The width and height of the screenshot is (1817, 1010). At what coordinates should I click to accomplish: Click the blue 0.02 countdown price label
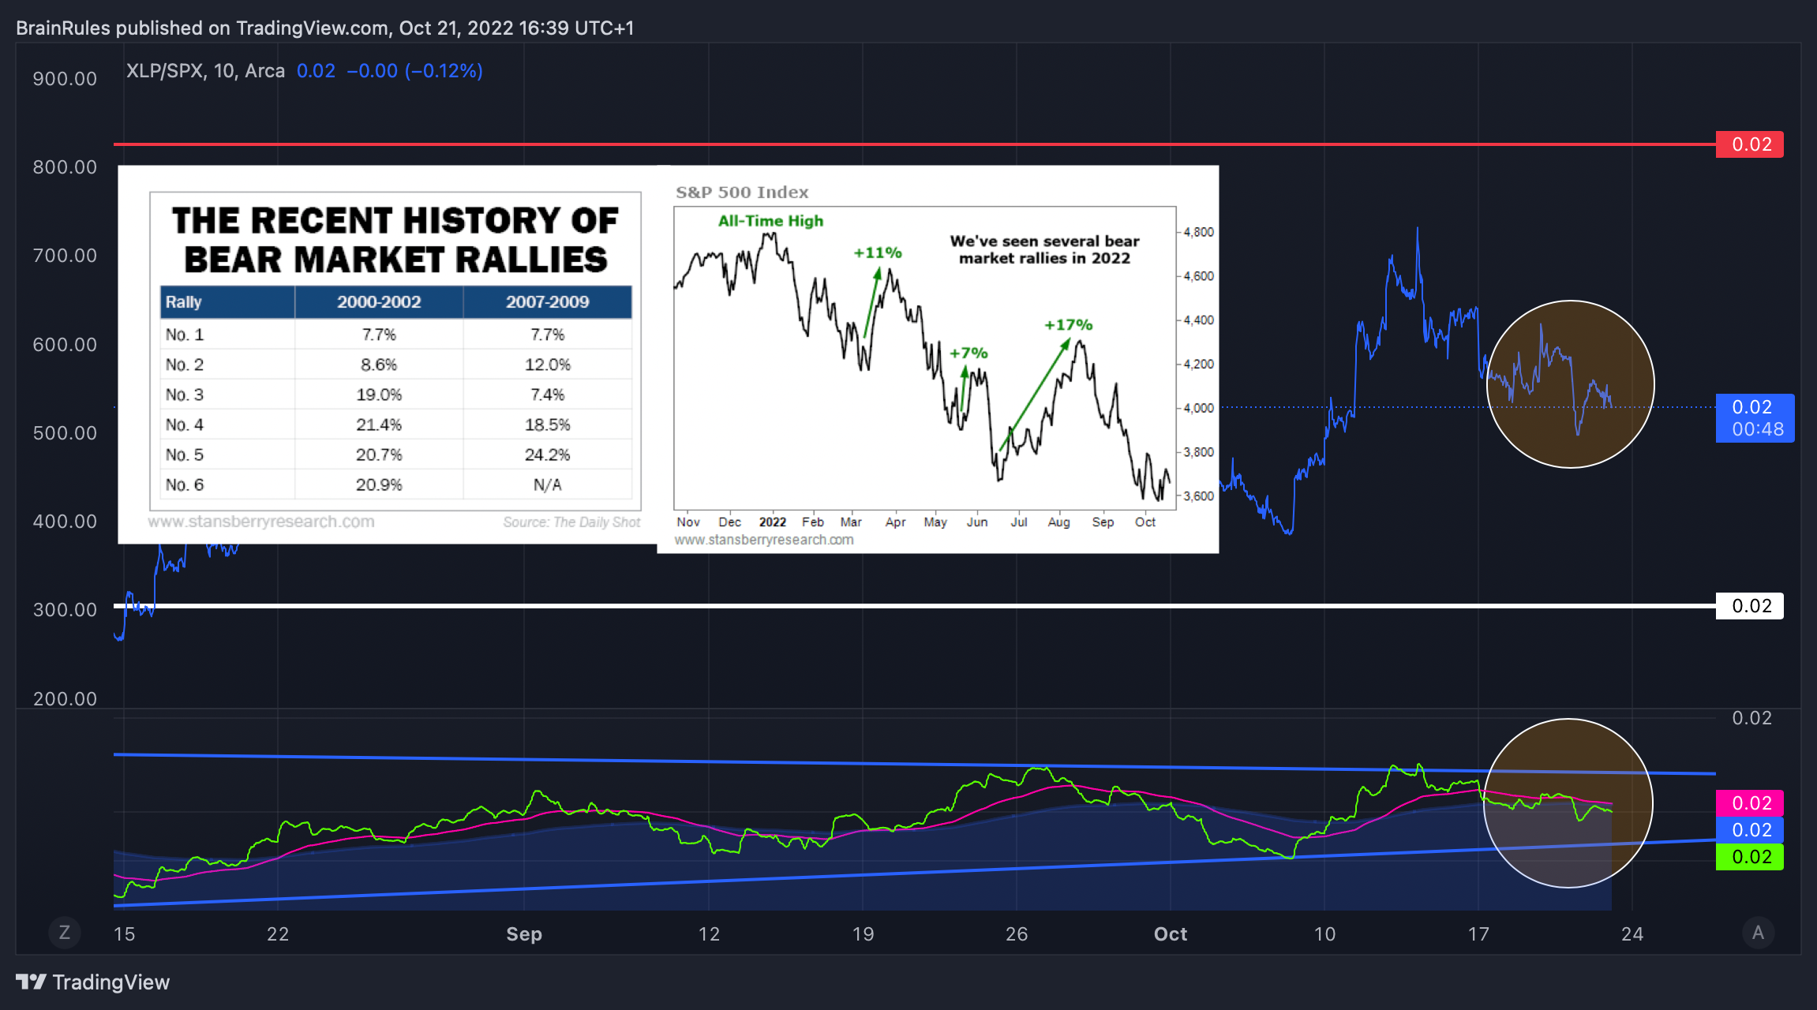pyautogui.click(x=1755, y=418)
